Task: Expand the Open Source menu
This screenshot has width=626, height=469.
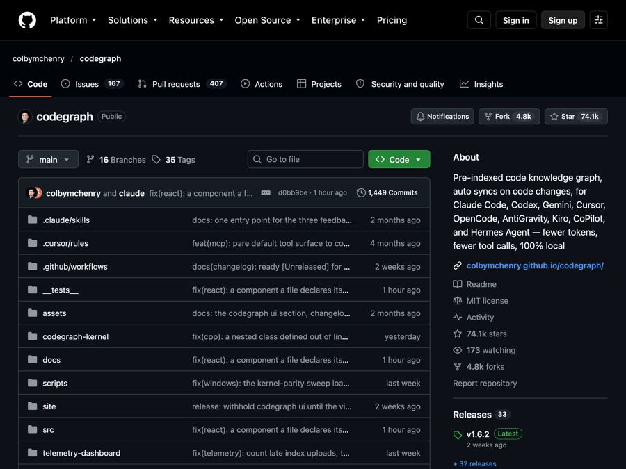Action: click(x=268, y=20)
